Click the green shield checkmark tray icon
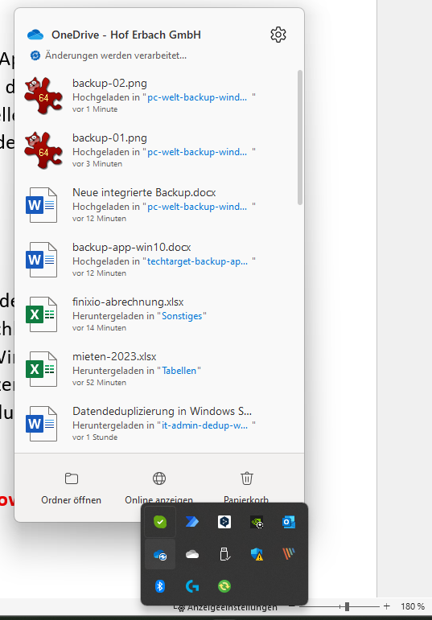The image size is (432, 620). (x=160, y=522)
